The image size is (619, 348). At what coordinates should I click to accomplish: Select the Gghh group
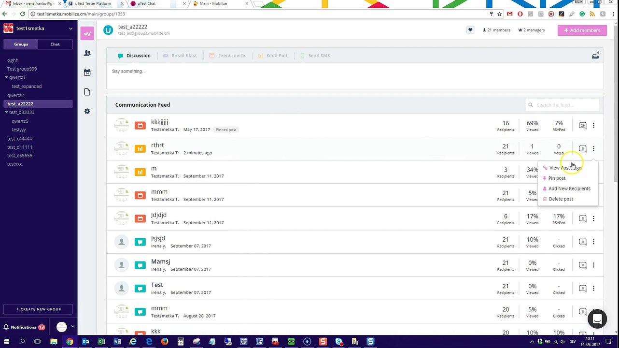tap(13, 60)
